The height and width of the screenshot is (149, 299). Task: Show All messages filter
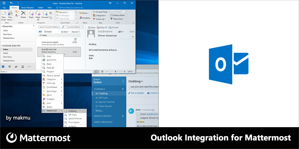pyautogui.click(x=40, y=32)
